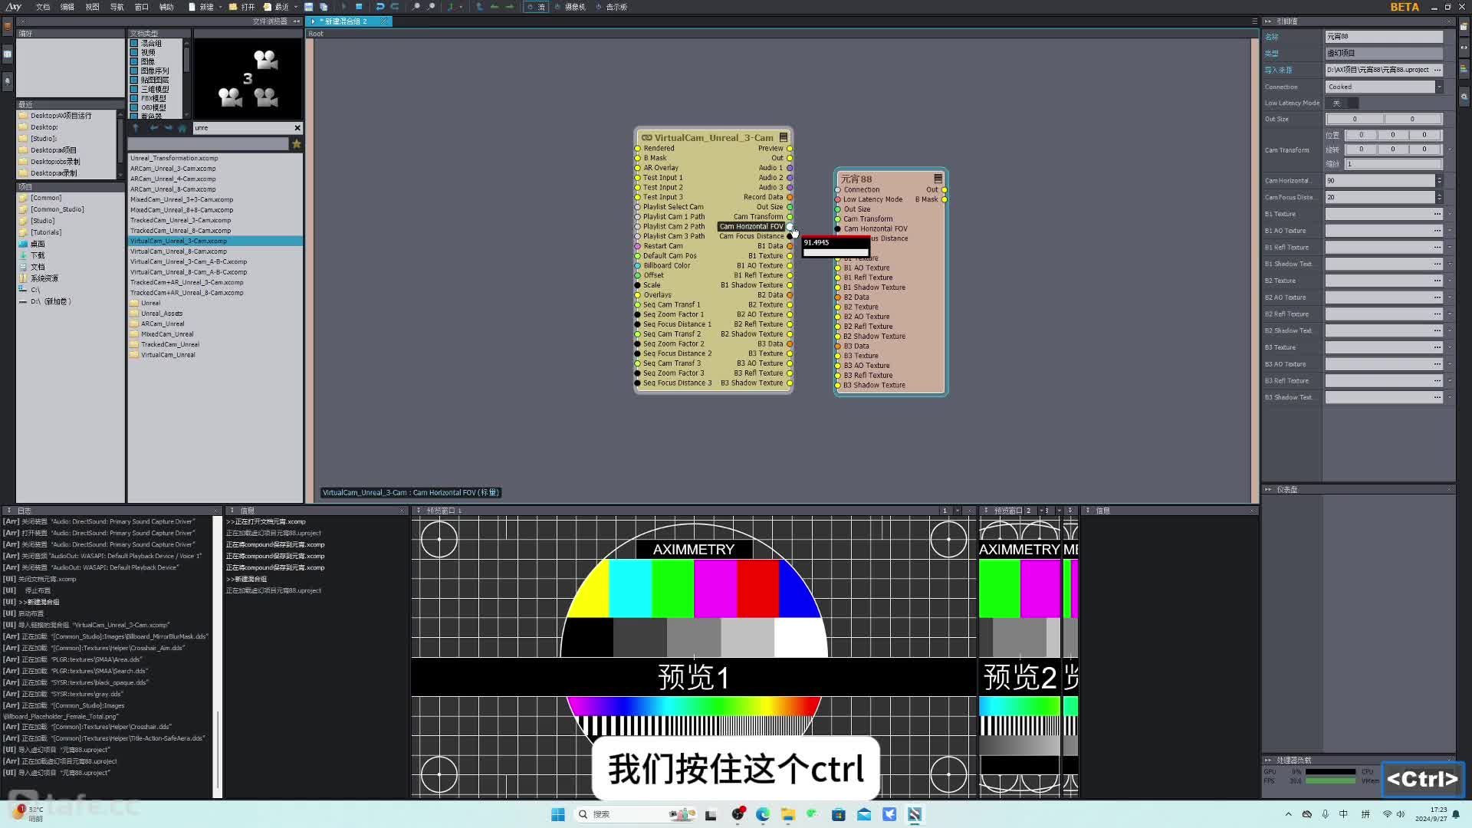The height and width of the screenshot is (828, 1472).
Task: Expand the 仪表盘 panel header arrow
Action: [x=1269, y=489]
